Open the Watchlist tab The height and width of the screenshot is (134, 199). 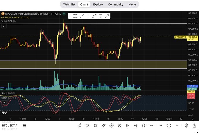(69, 4)
